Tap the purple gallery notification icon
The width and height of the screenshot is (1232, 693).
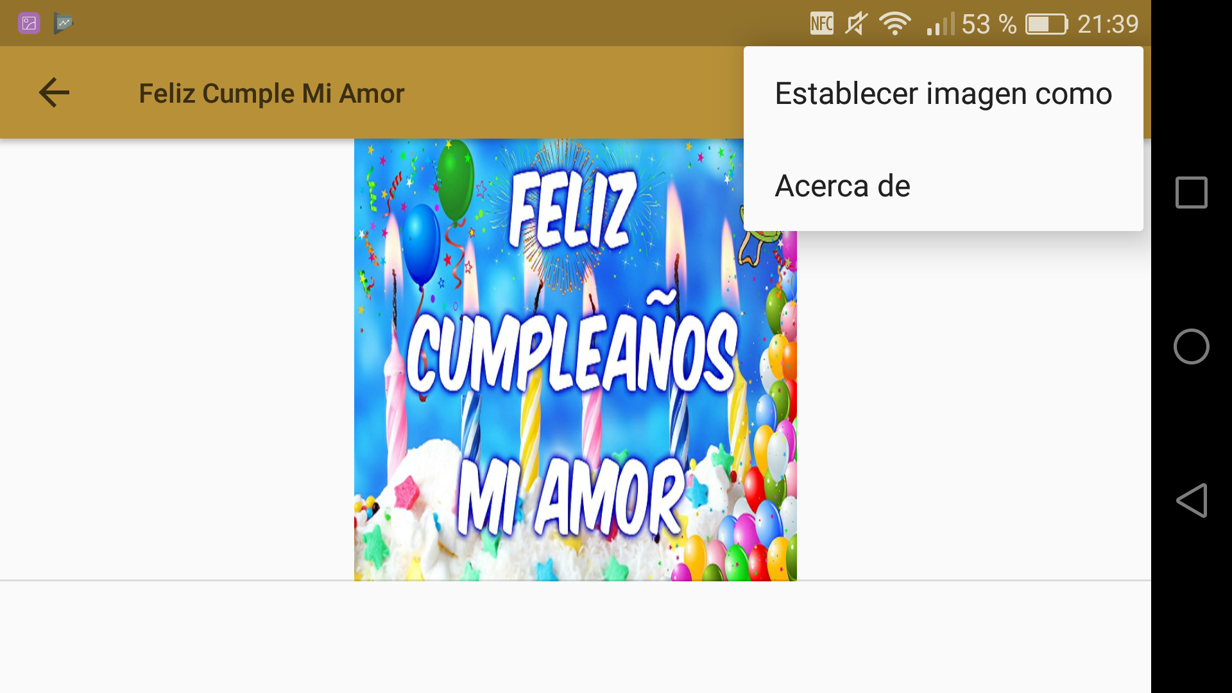[x=29, y=24]
